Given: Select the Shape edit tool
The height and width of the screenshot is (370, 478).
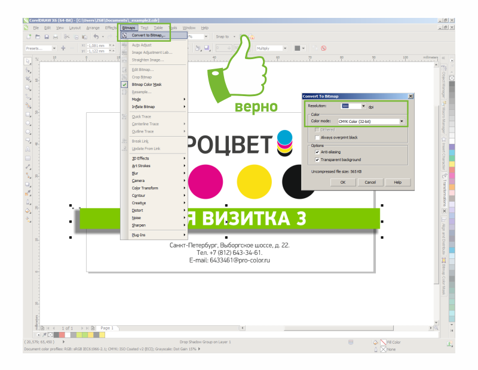Looking at the screenshot, I should coord(28,70).
